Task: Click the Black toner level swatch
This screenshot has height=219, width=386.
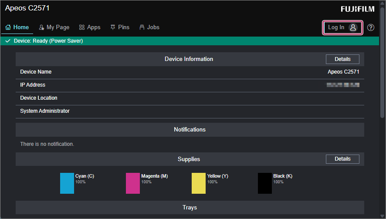Action: (265, 183)
